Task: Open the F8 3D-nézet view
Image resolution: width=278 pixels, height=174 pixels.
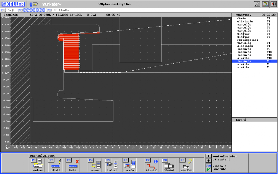Action: point(169,165)
